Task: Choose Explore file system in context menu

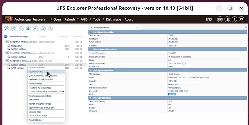Action: [x=46, y=68]
